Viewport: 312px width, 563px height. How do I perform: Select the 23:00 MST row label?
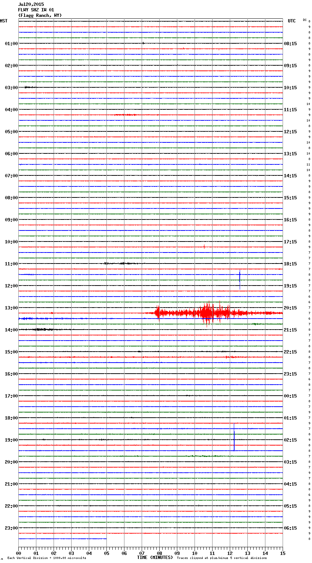11,528
